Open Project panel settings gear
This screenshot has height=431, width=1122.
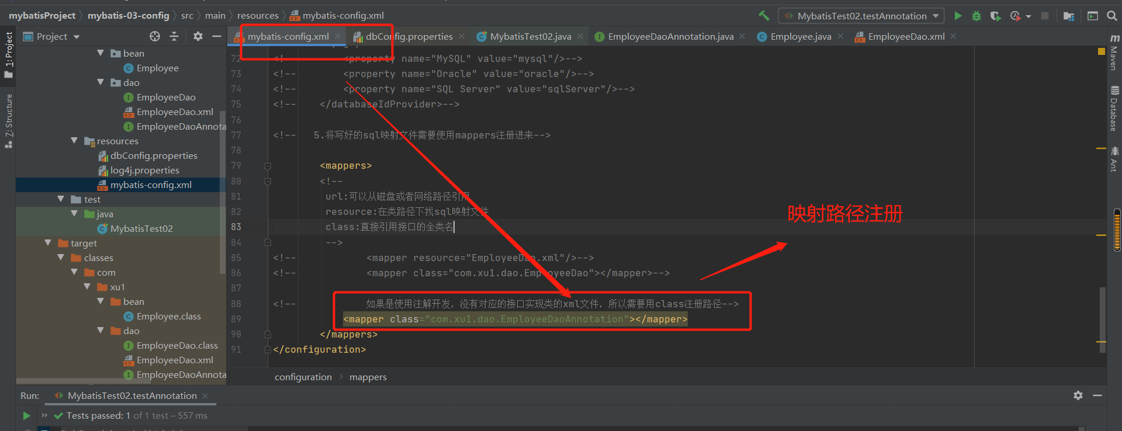coord(198,36)
